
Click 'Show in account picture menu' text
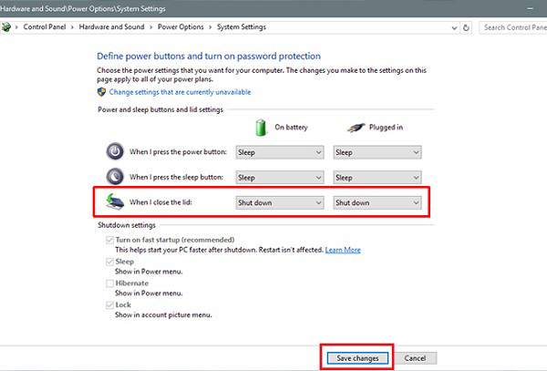[163, 314]
